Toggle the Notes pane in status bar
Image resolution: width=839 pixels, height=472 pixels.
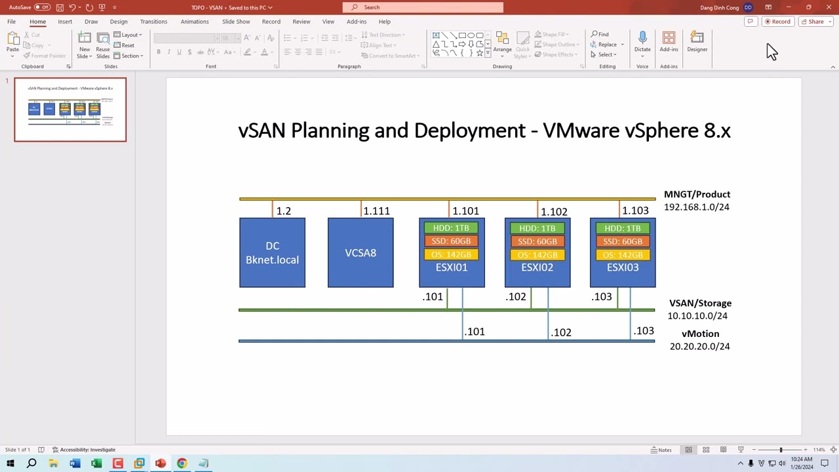[661, 450]
